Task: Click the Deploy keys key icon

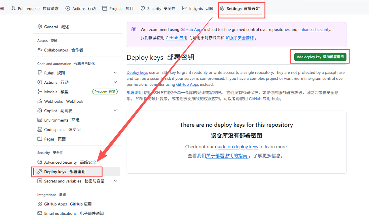Action: [x=40, y=171]
